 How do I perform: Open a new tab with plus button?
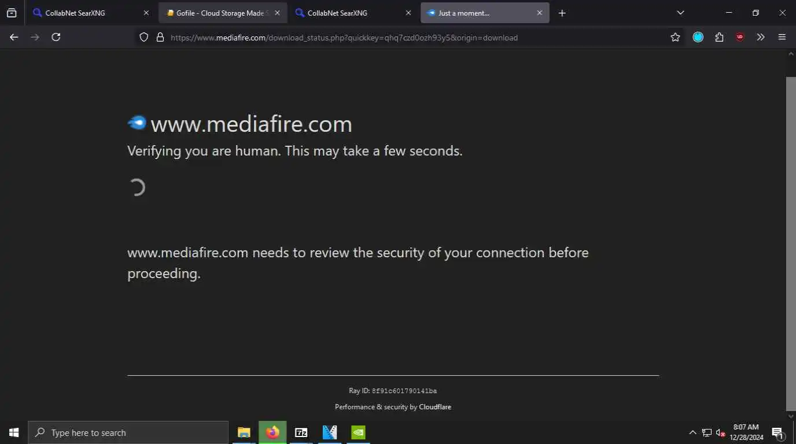(x=562, y=13)
